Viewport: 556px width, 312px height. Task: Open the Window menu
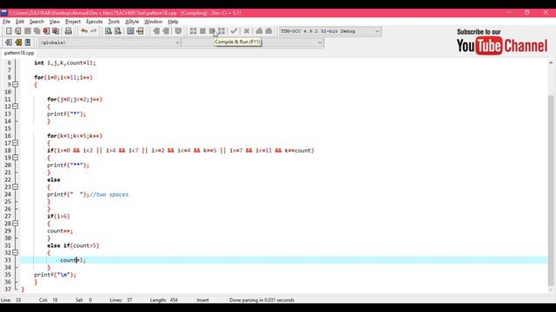click(x=153, y=22)
